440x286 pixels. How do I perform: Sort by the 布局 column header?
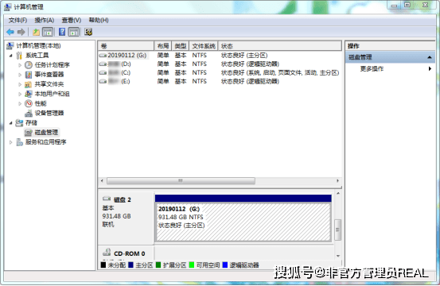point(163,46)
